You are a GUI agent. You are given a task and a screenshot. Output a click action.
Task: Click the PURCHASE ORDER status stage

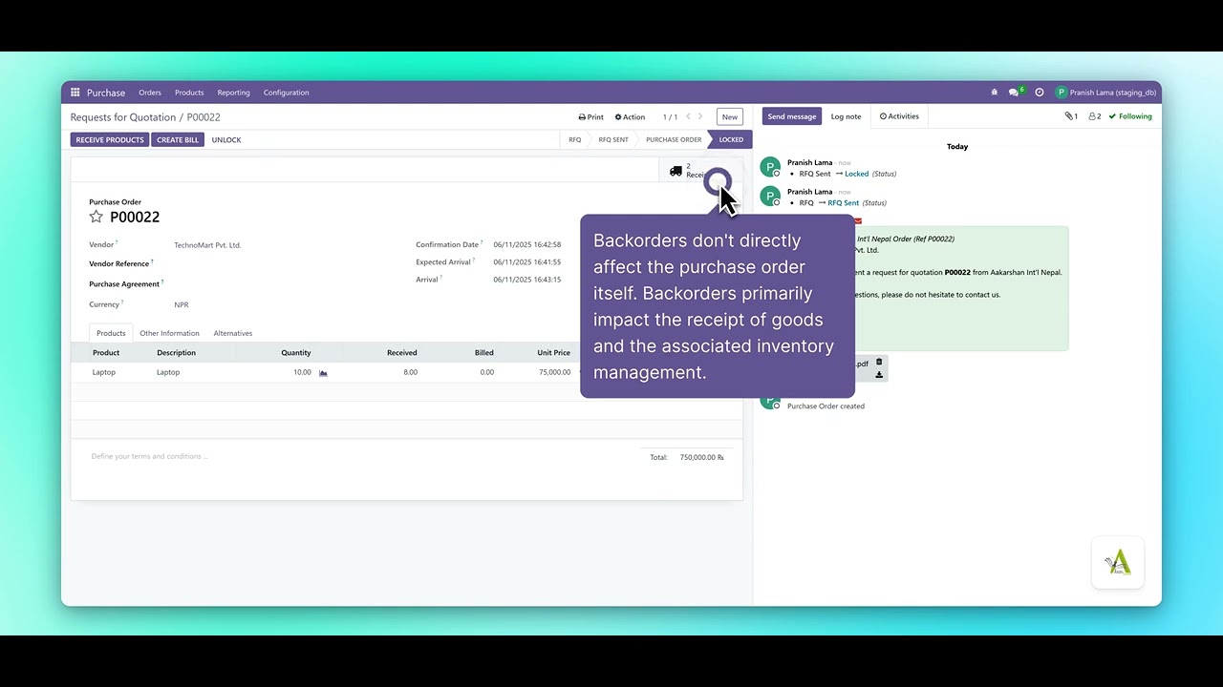pos(674,139)
